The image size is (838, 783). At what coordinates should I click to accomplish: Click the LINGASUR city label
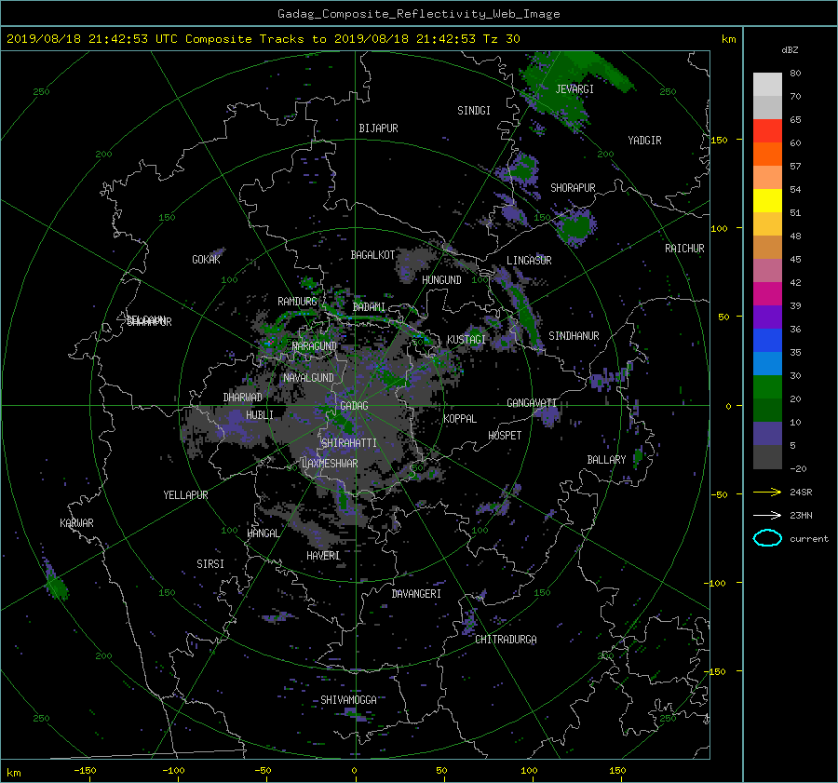[529, 261]
